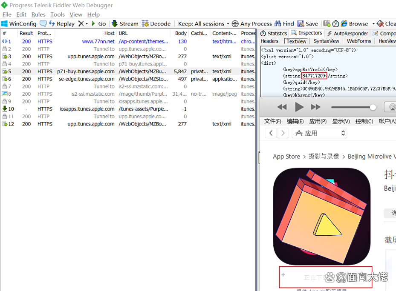
Task: Click iTunes play button
Action: [299, 107]
